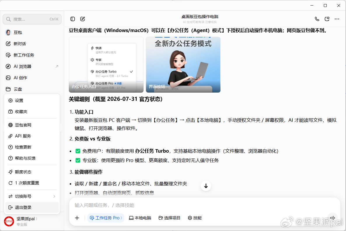
Task: Open API 服务 menu entry
Action: pos(32,136)
